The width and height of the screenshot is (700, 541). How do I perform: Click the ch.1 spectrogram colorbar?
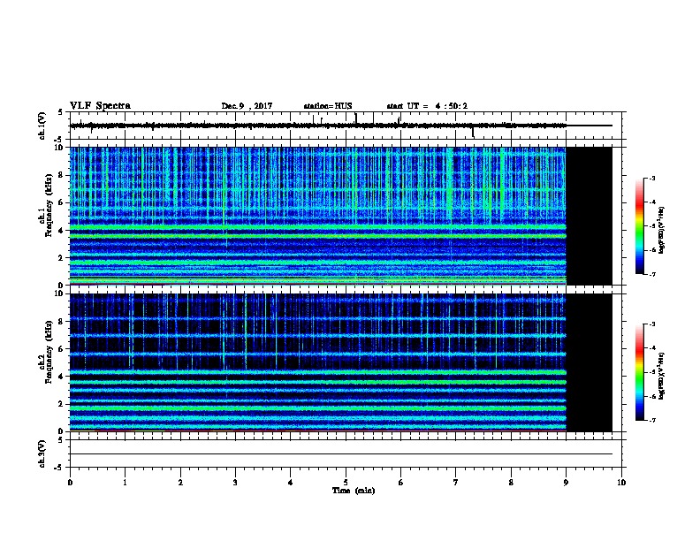click(640, 226)
